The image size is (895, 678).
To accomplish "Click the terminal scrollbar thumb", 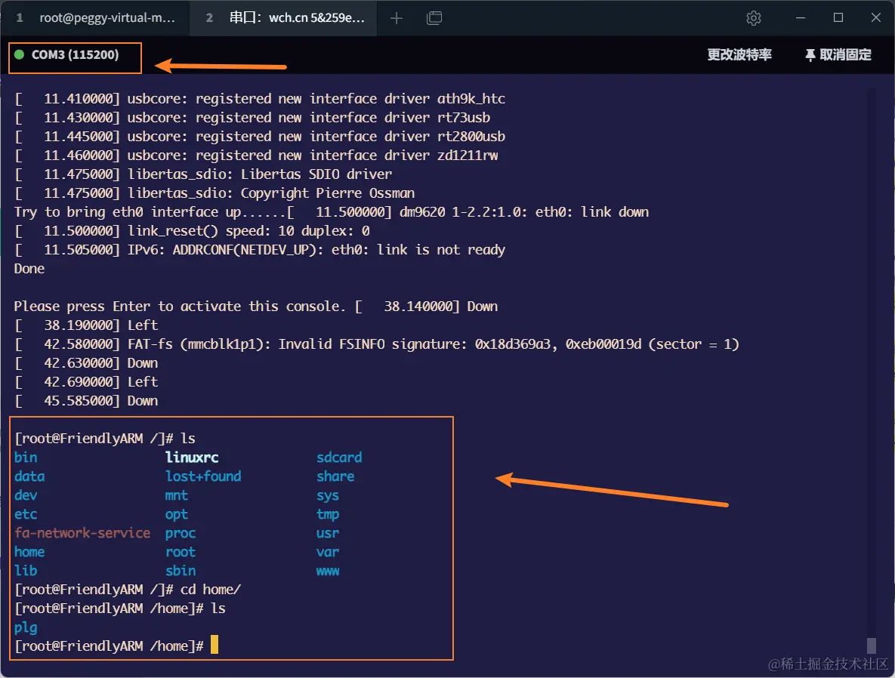I will (871, 646).
